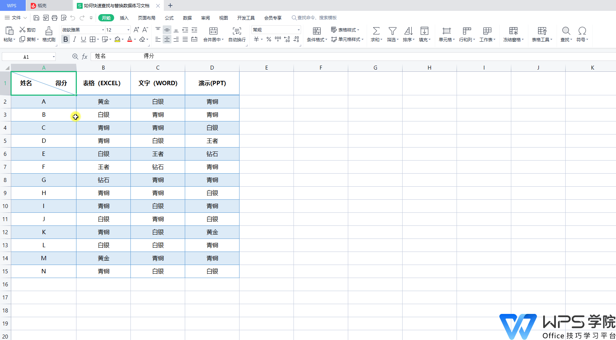Click the Merge and Center (合并居中) icon
This screenshot has width=616, height=340.
(x=213, y=31)
